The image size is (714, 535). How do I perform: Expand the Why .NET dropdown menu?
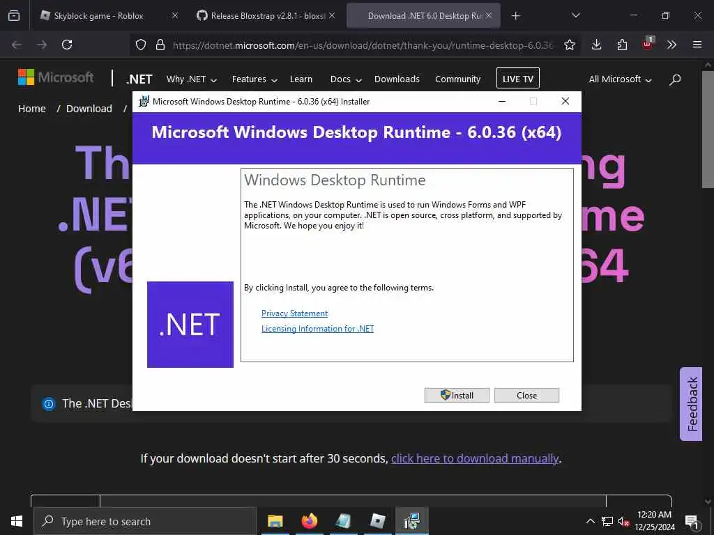(191, 79)
